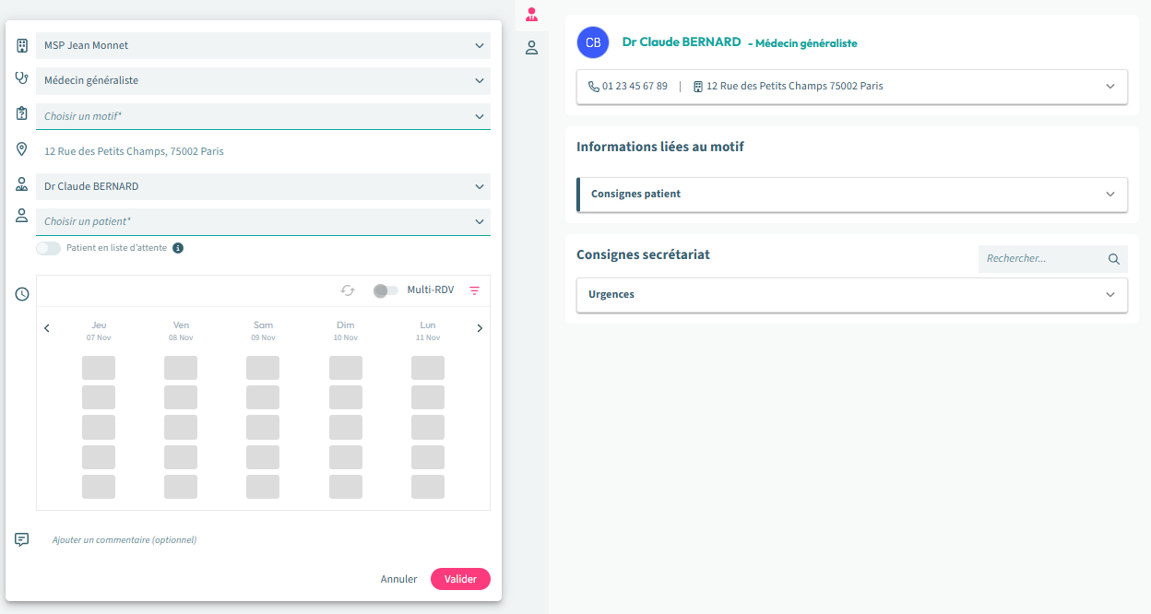This screenshot has height=614, width=1151.
Task: Open the Choisir un motif dropdown
Action: point(263,116)
